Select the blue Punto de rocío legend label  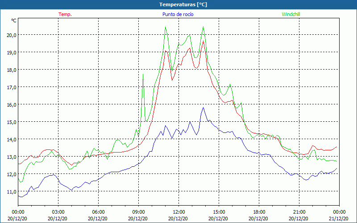coord(178,14)
